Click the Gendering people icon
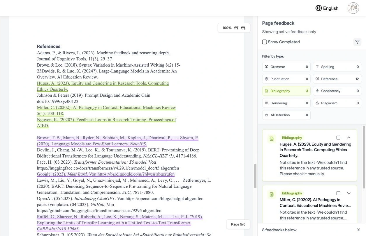Screen dimensions: 366x236 click(x=266, y=103)
